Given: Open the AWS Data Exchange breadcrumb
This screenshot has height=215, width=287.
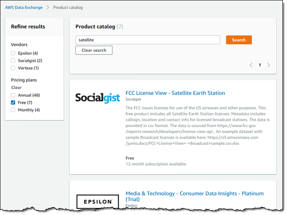Looking at the screenshot, I should click(23, 7).
